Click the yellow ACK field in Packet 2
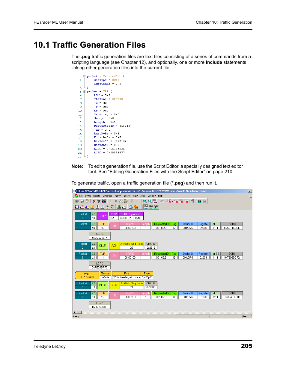 pos(114,246)
